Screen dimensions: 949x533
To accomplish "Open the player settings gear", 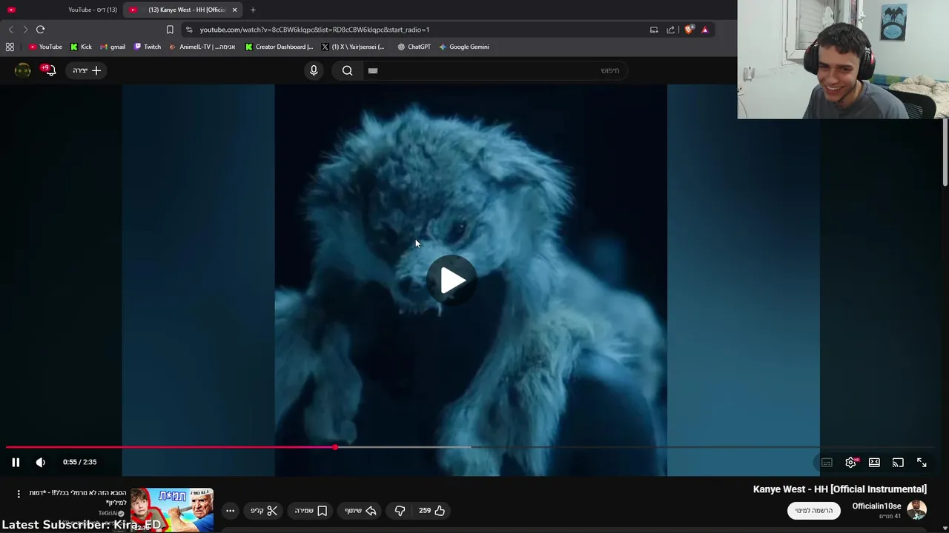I will coord(850,463).
